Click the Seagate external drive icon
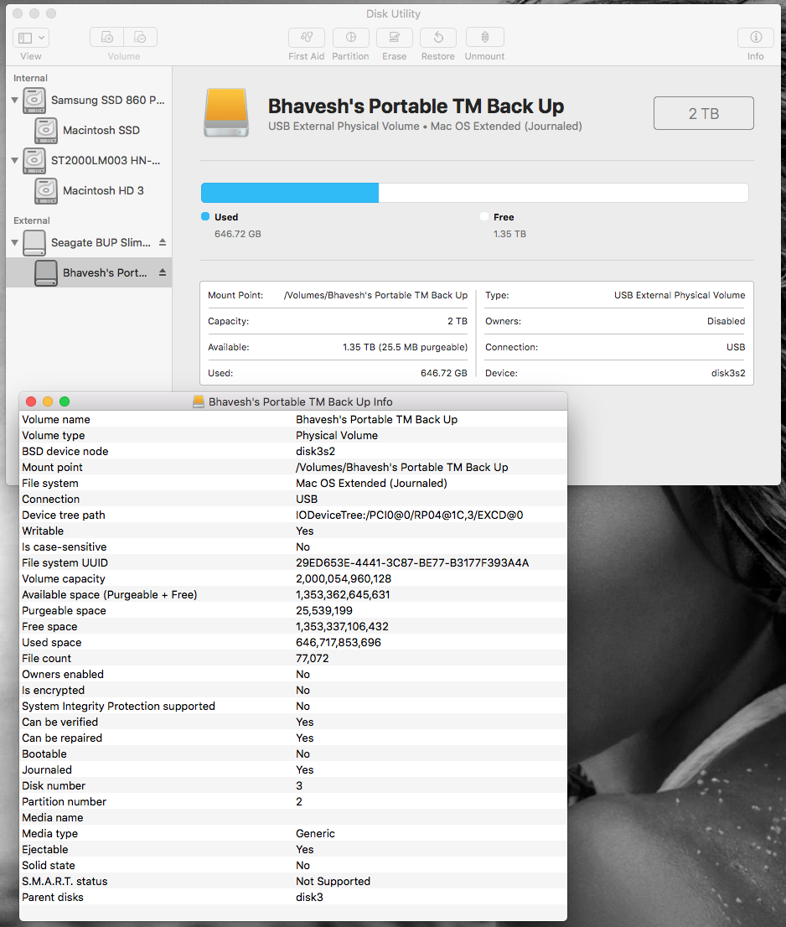This screenshot has width=786, height=927. (x=34, y=243)
